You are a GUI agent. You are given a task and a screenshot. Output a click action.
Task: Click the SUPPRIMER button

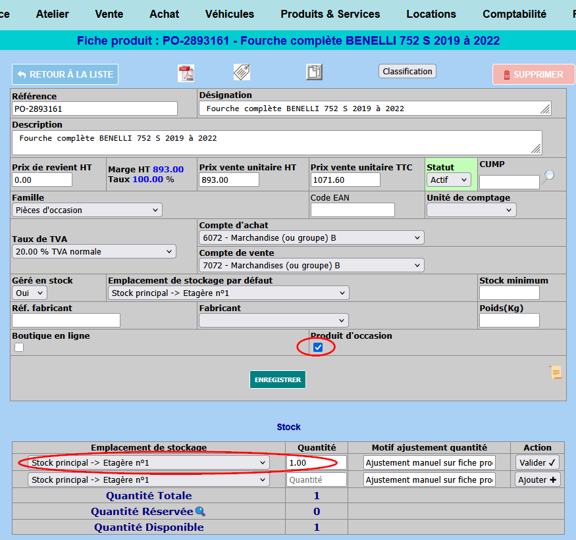(534, 74)
